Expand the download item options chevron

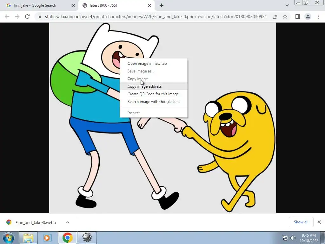tap(67, 222)
